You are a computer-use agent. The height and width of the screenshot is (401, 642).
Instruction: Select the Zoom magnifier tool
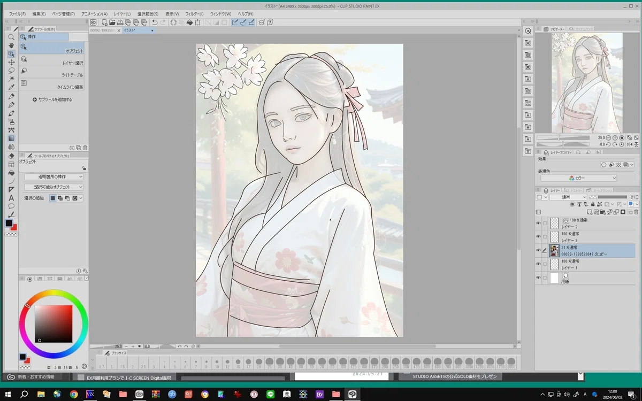tap(11, 37)
